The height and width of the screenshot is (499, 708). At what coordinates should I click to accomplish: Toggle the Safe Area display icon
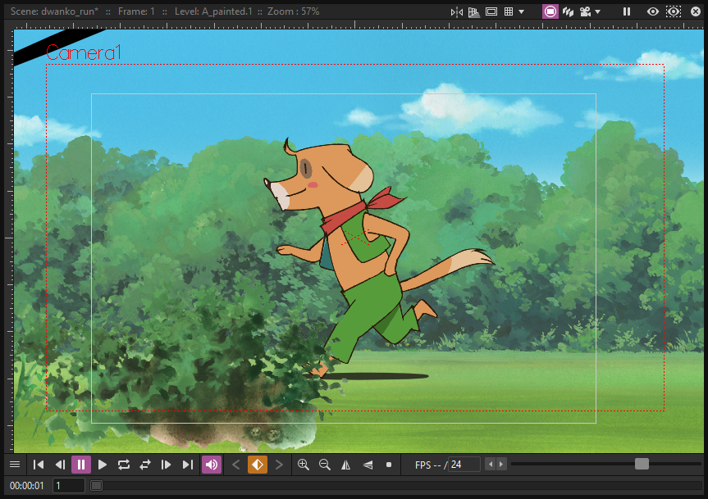491,11
